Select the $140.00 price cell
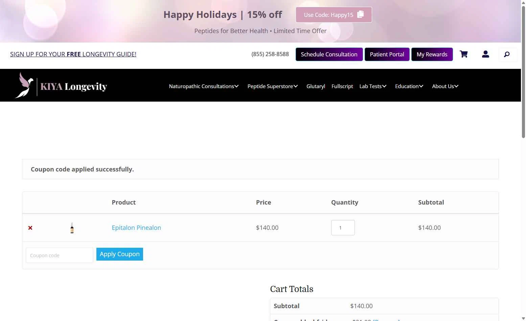 click(267, 228)
